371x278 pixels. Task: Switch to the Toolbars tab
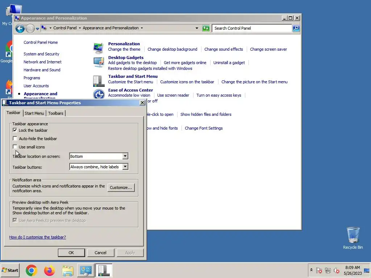click(x=55, y=113)
